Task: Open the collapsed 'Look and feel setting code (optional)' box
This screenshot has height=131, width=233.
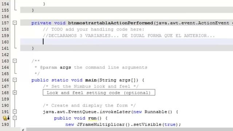Action: coord(99,92)
